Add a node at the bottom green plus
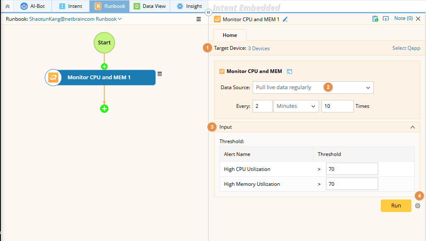Viewport: 426px width, 241px height. coord(104,109)
